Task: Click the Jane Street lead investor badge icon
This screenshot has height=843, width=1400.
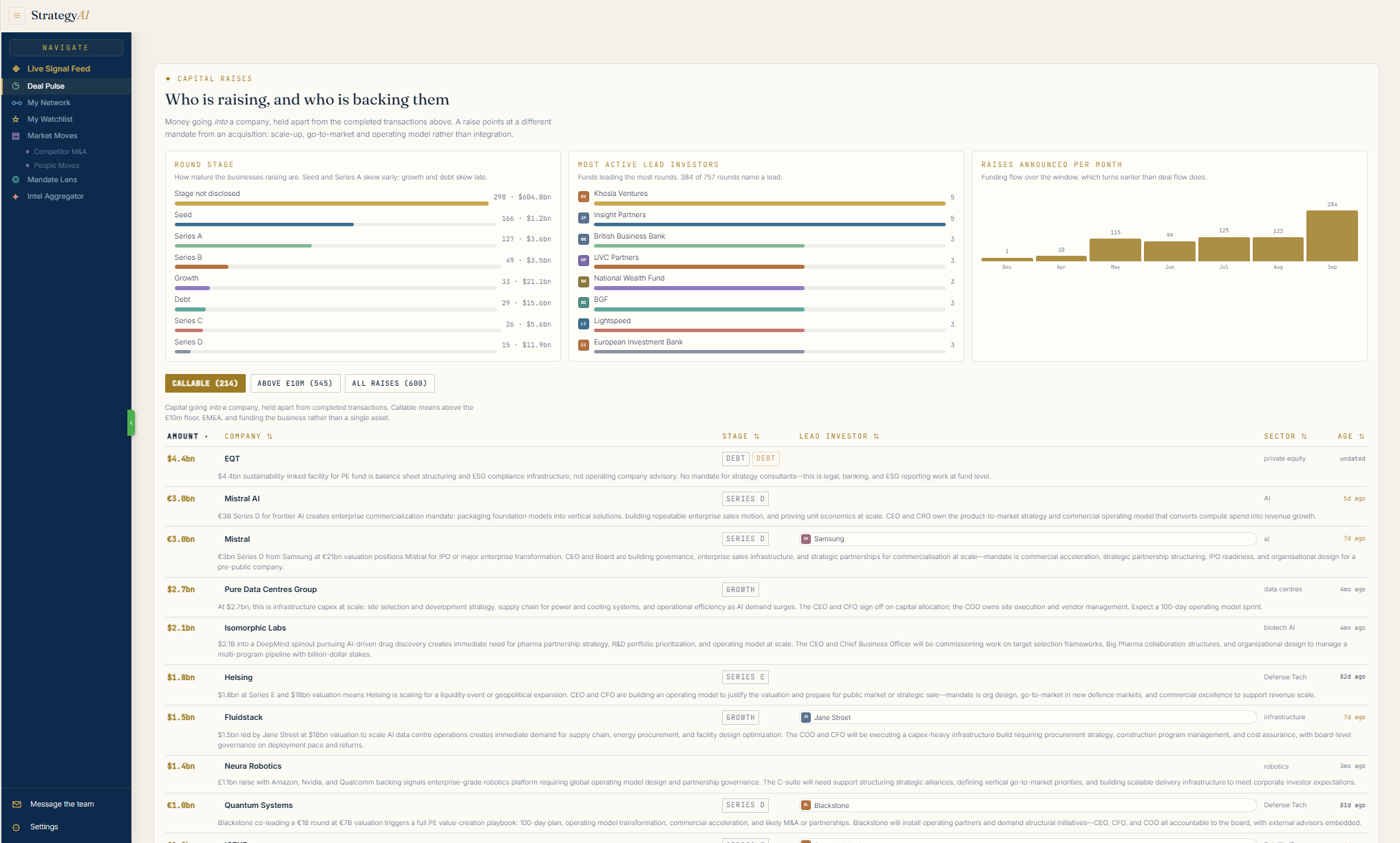Action: (x=806, y=718)
